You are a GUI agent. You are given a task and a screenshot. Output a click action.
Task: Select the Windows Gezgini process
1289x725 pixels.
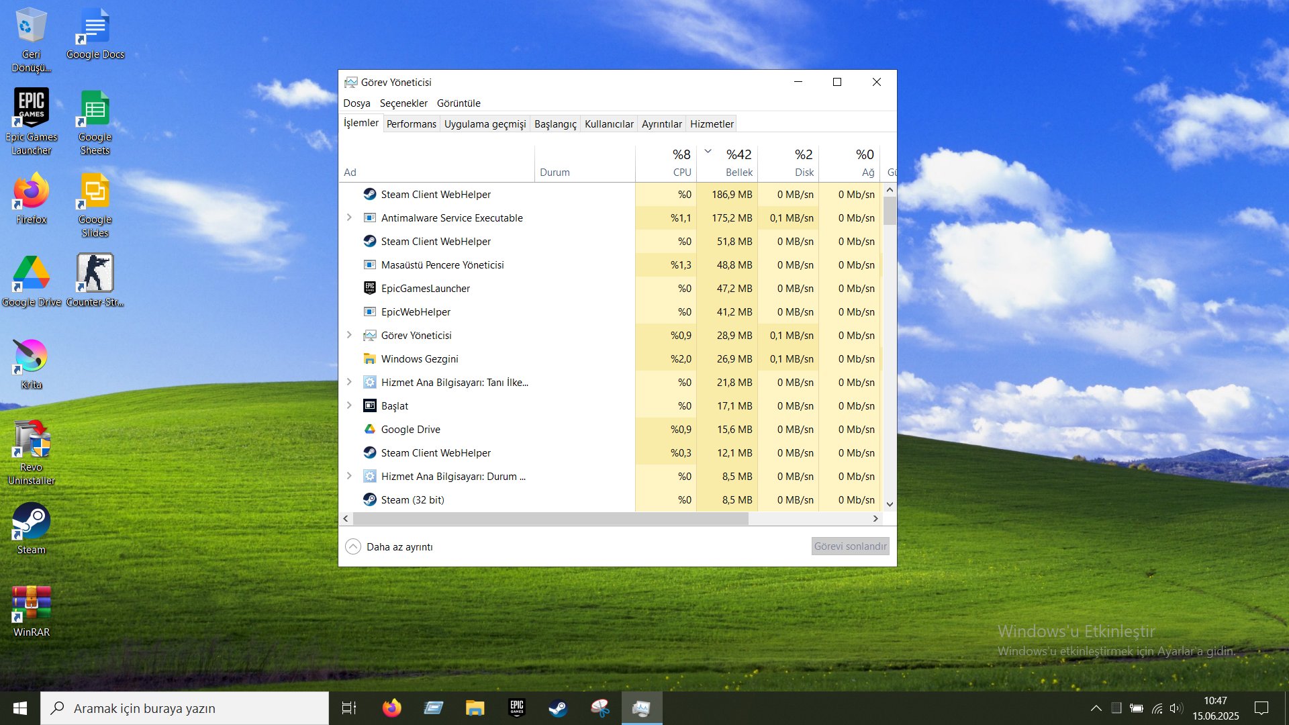click(610, 358)
